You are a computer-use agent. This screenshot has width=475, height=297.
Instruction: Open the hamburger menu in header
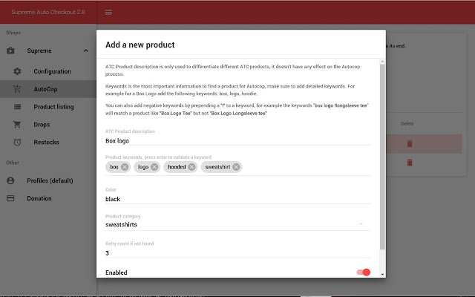[108, 12]
